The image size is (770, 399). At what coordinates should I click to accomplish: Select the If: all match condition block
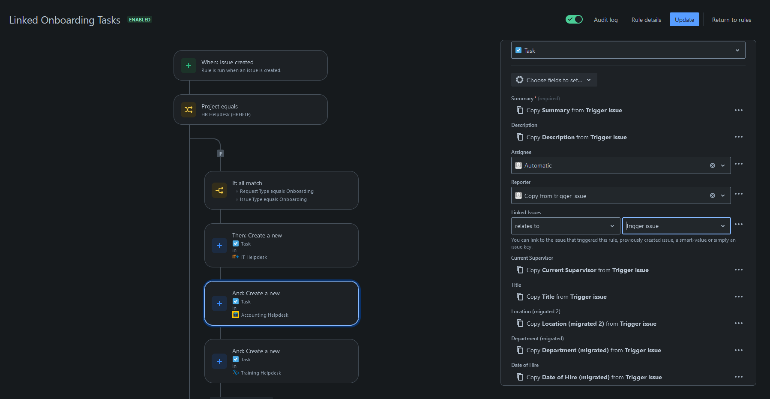282,190
